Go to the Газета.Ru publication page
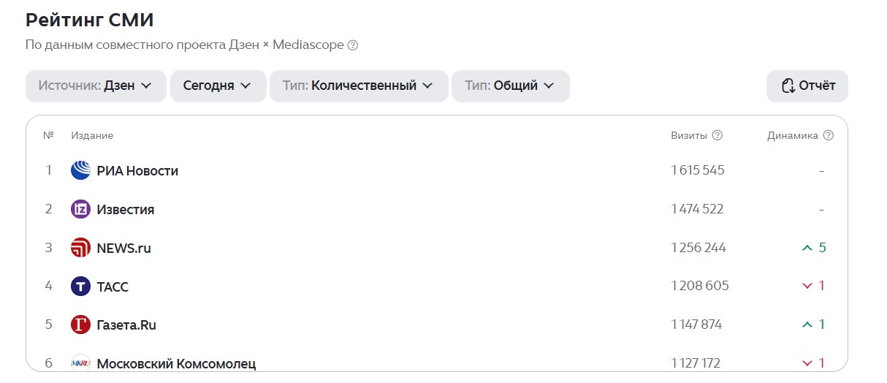Viewport: 887px width, 383px height. (126, 325)
